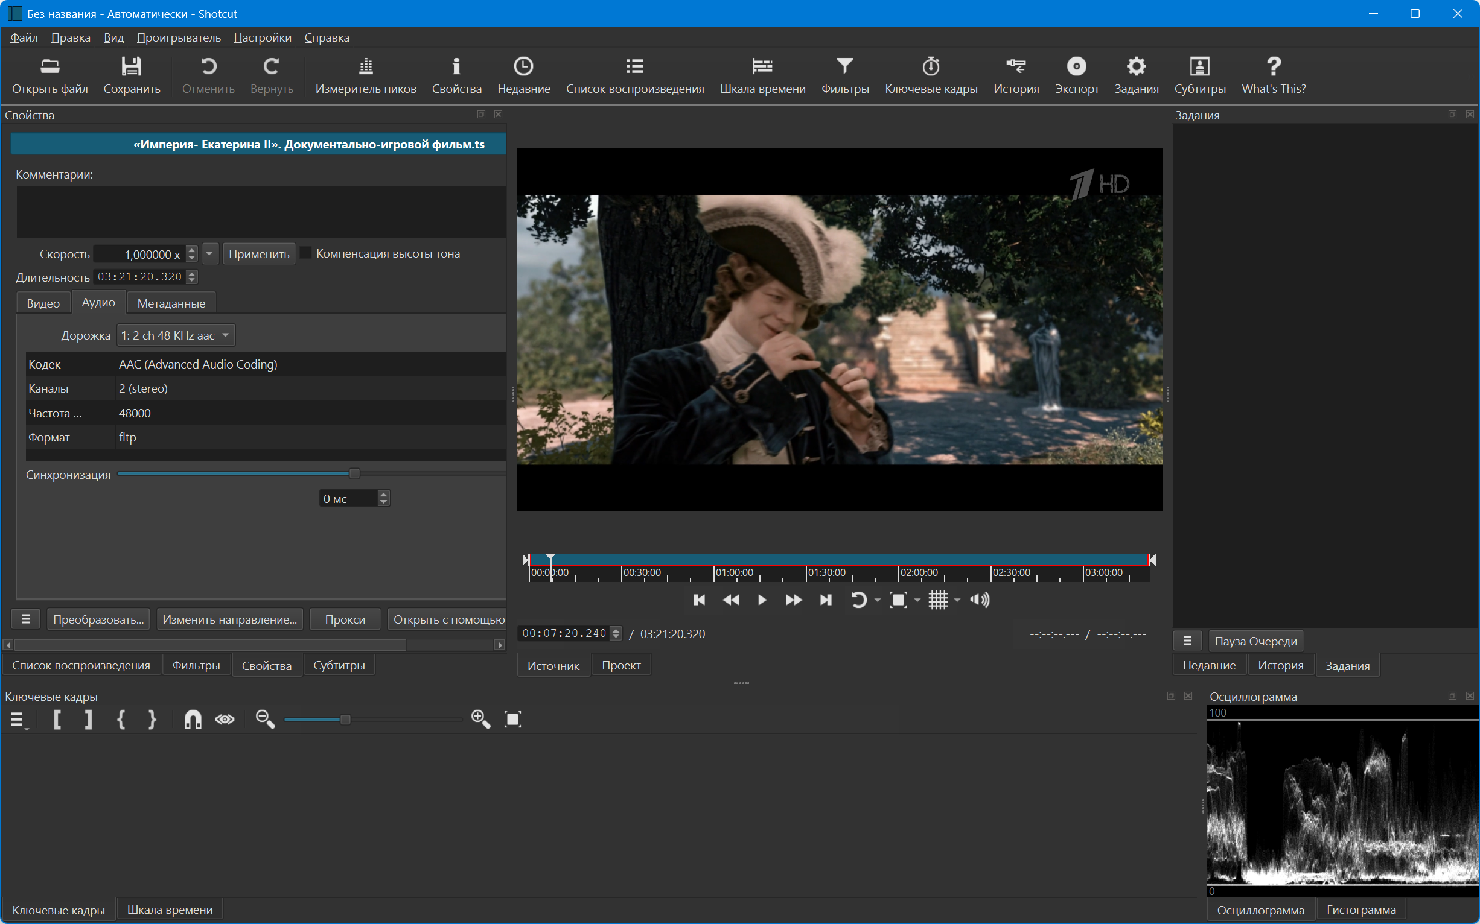Screen dimensions: 1480x924
Task: Toggle keyframe snapping magnet icon
Action: click(193, 720)
